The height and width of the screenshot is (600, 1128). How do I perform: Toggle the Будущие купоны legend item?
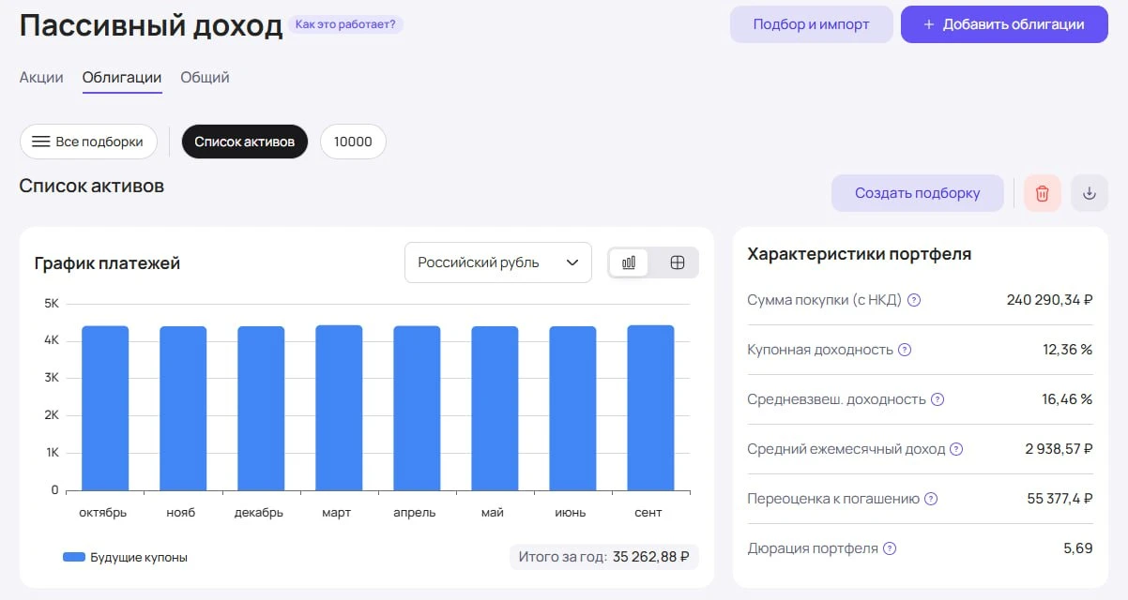coord(125,557)
